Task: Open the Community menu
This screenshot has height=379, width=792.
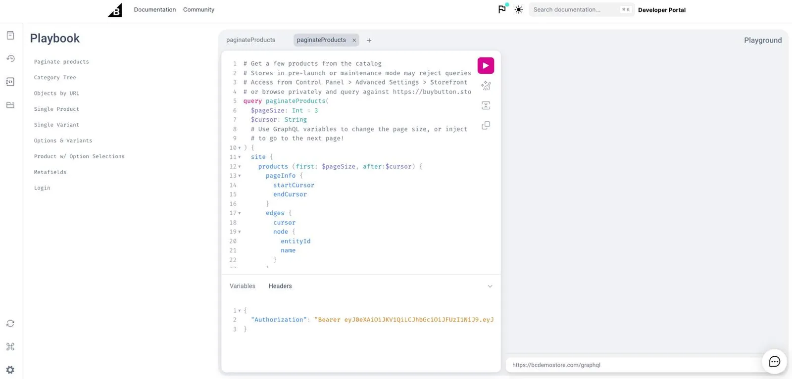Action: coord(198,9)
